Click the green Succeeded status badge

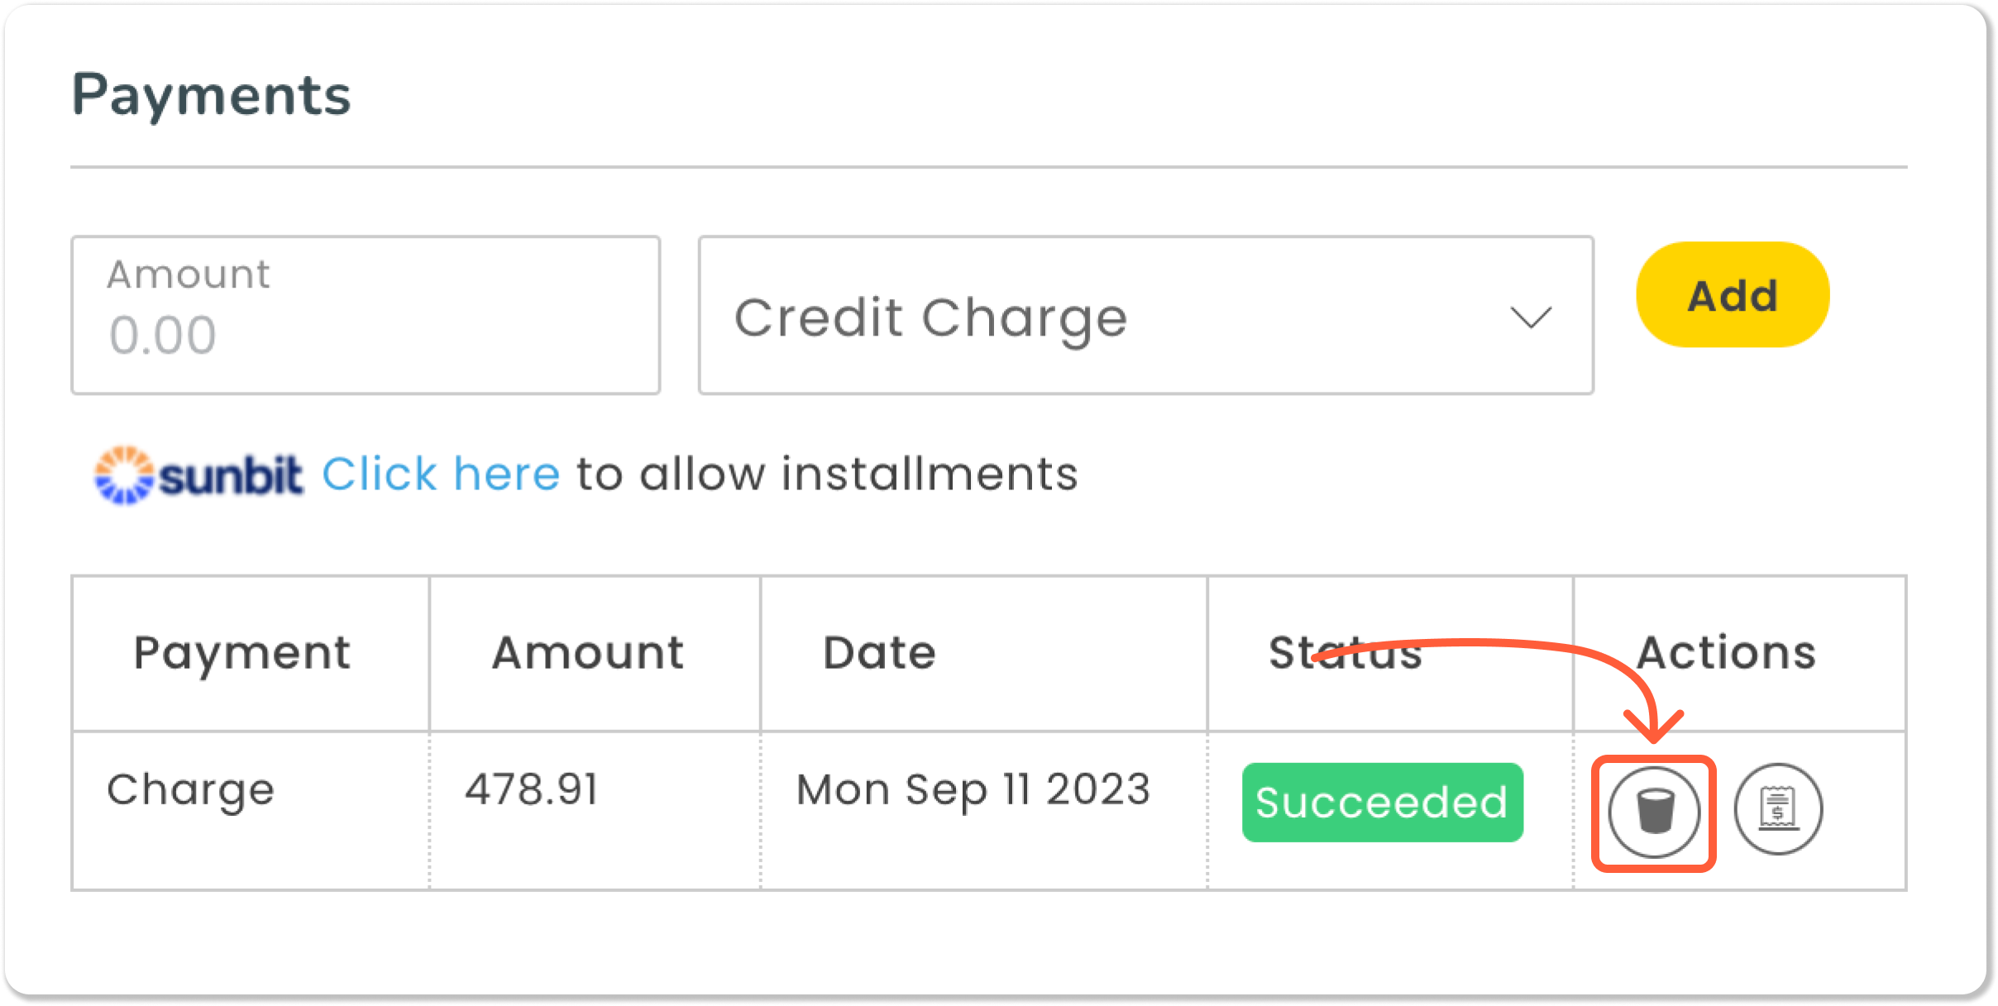point(1382,799)
